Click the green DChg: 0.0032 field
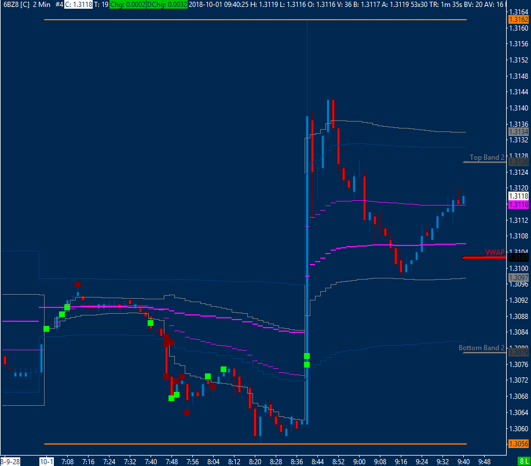Image resolution: width=531 pixels, height=466 pixels. 167,5
